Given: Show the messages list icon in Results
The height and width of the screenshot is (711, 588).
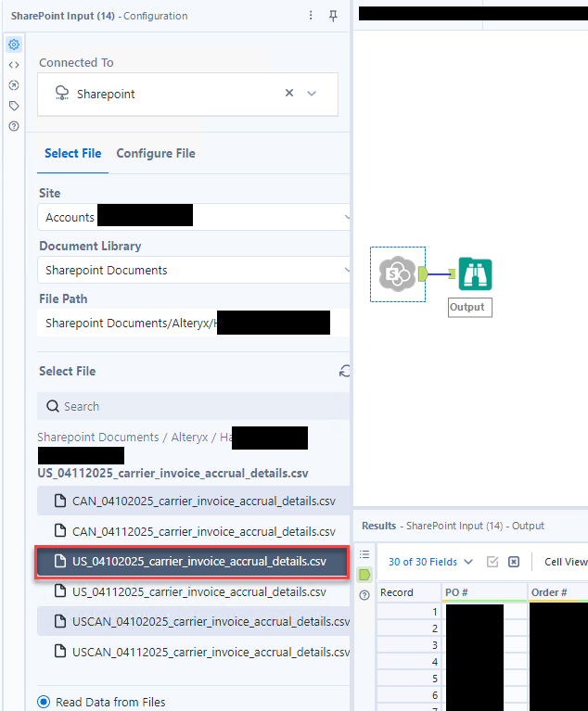Looking at the screenshot, I should [x=364, y=554].
